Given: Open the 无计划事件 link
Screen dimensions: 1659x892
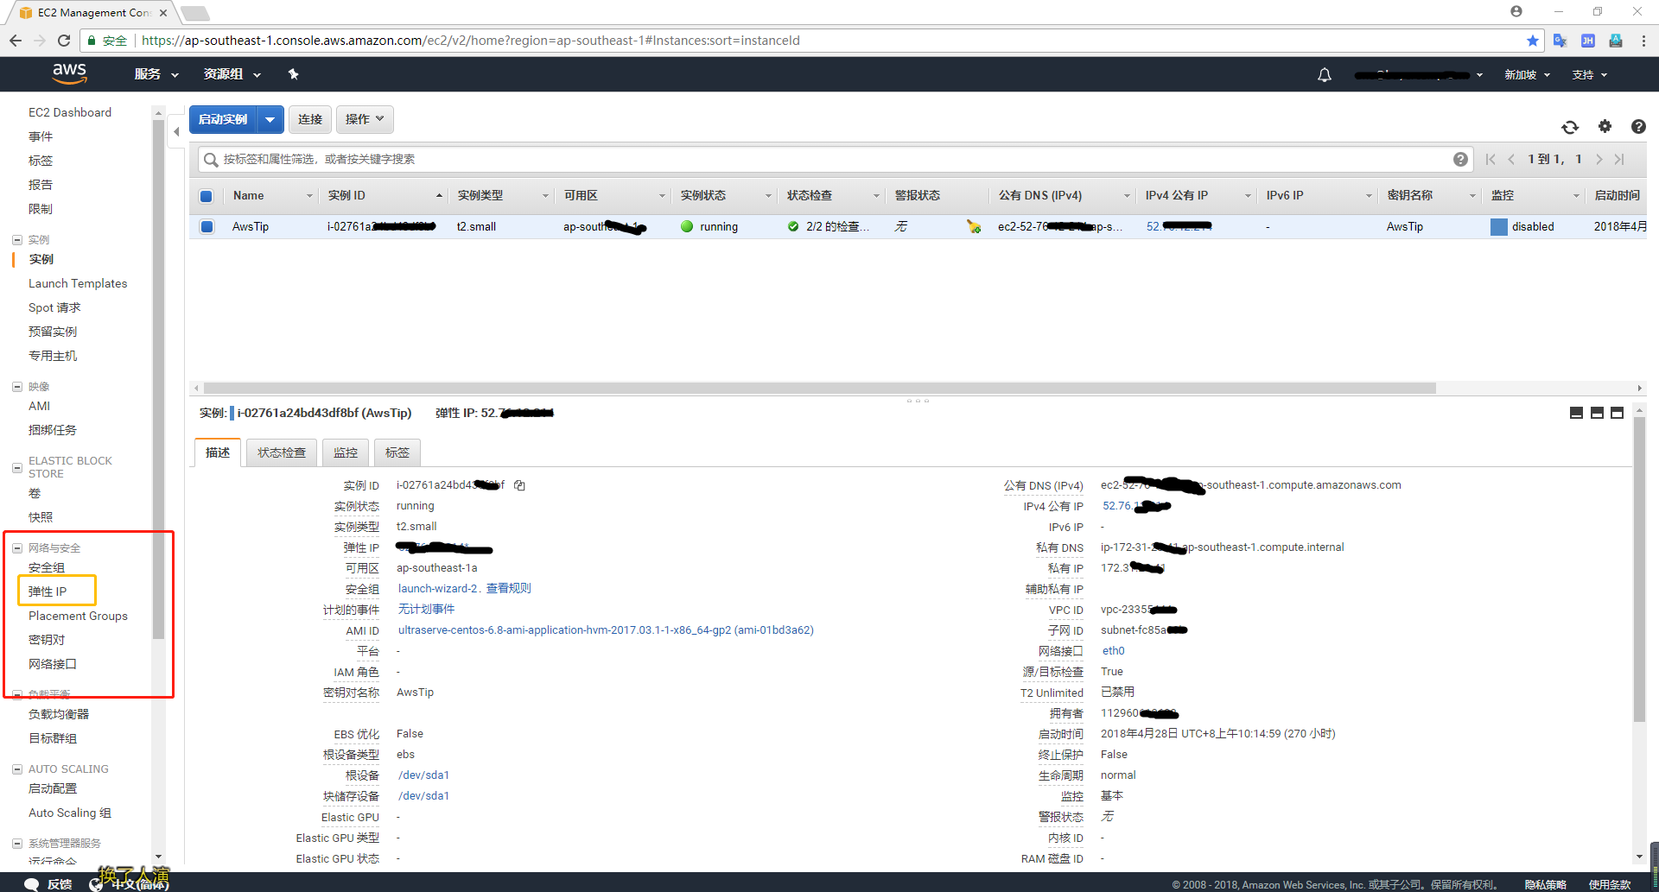Looking at the screenshot, I should coord(426,610).
